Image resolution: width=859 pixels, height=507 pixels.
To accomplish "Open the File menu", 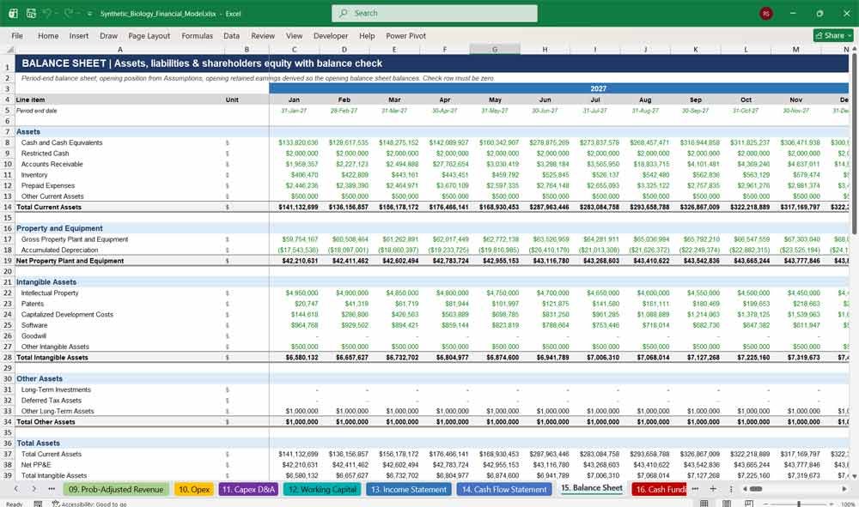I will pos(17,35).
